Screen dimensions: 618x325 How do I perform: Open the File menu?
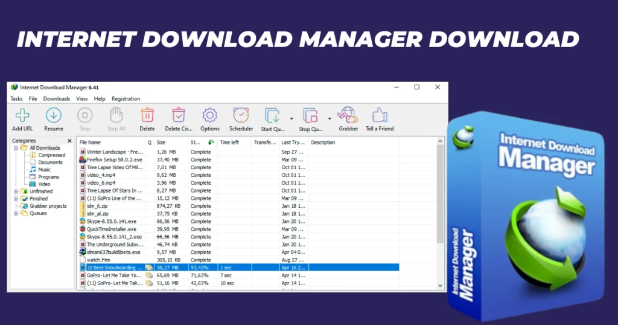point(33,98)
